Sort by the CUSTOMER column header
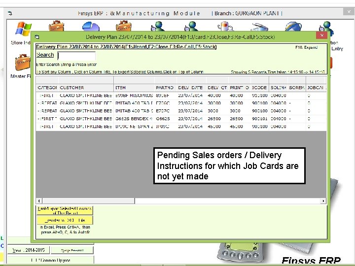Image resolution: width=355 pixels, height=266 pixels. pyautogui.click(x=86, y=88)
